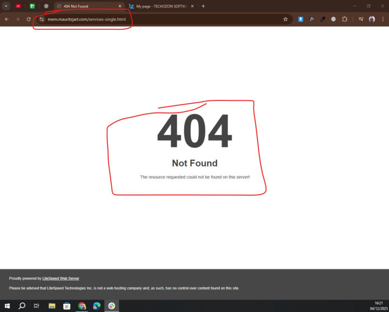
Task: Switch to the My page - TECHOZON tab
Action: [160, 6]
